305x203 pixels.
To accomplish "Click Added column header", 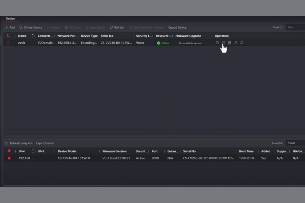I will [266, 151].
